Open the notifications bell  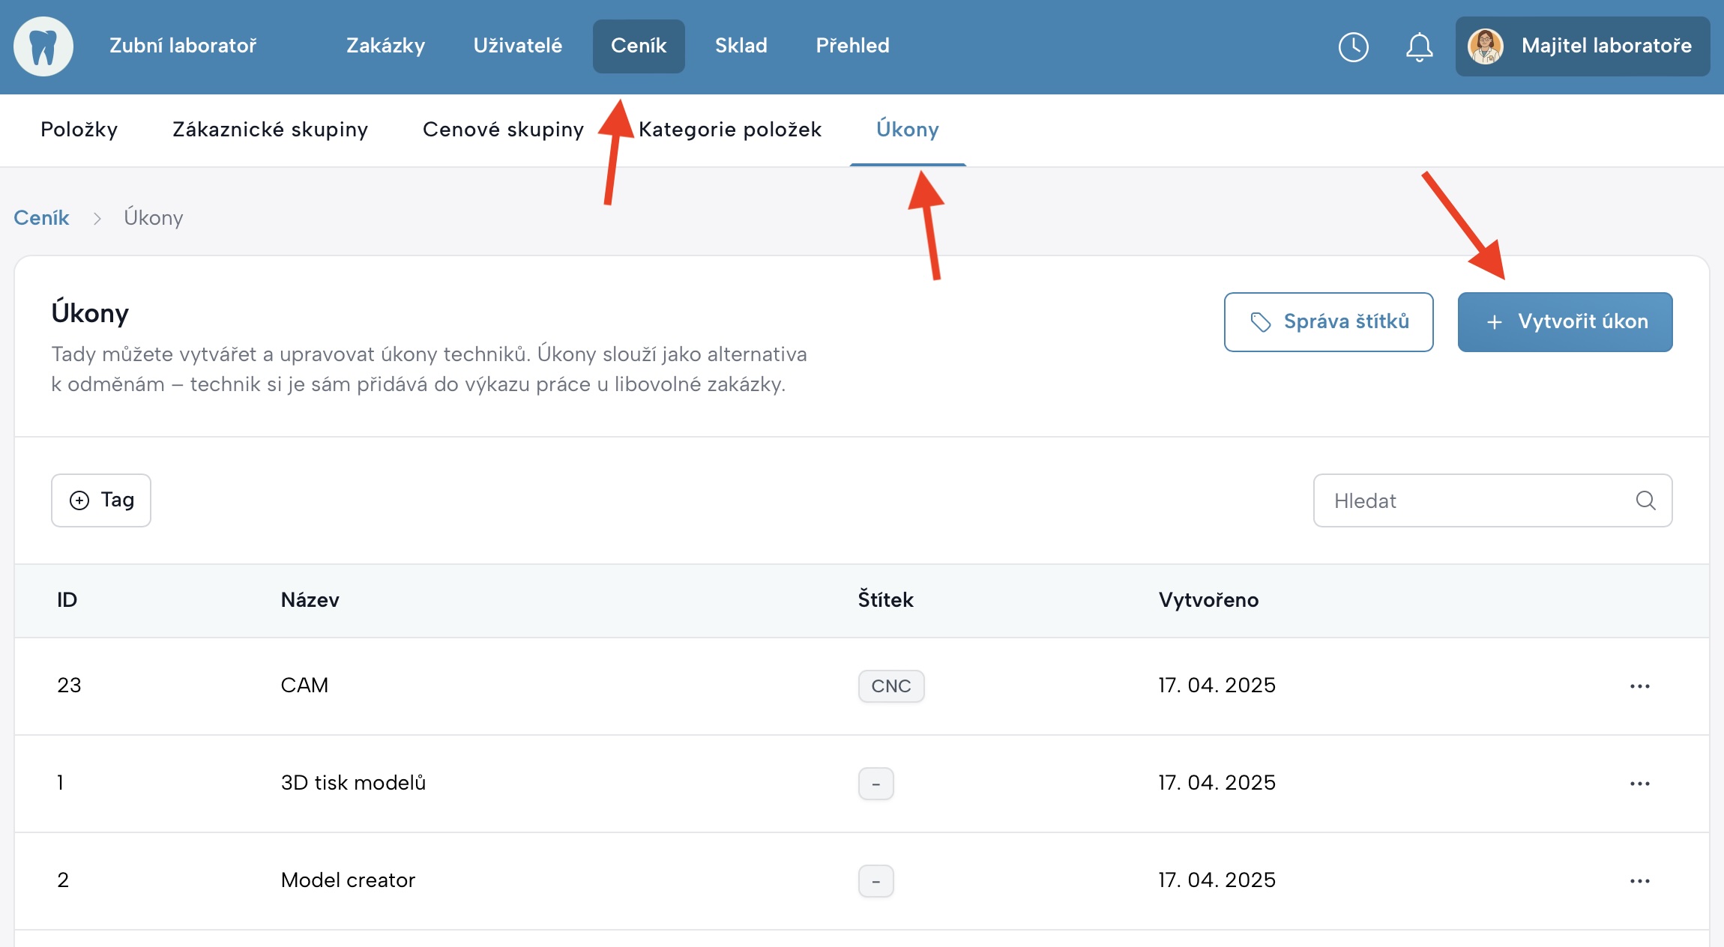pyautogui.click(x=1419, y=46)
